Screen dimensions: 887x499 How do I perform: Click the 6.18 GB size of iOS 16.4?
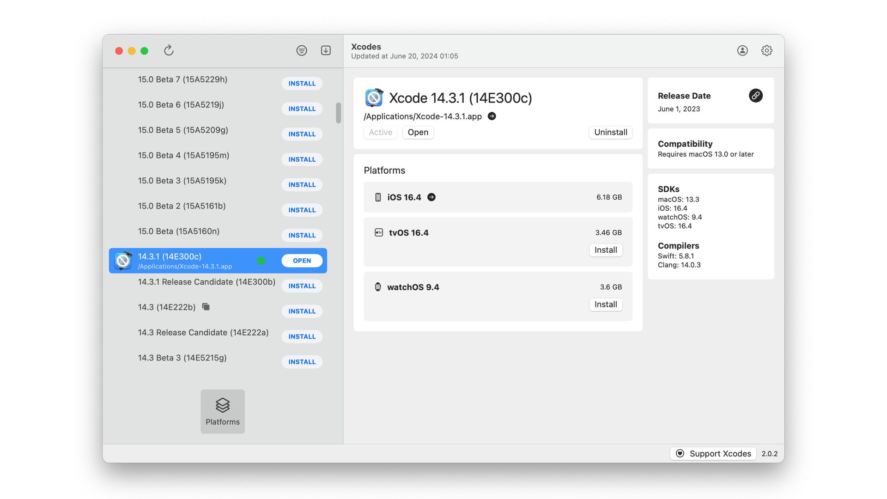coord(609,197)
